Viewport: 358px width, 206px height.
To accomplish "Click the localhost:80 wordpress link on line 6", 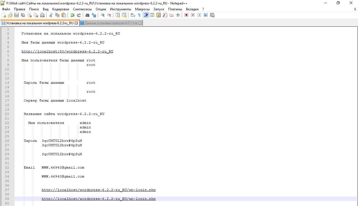I will click(x=67, y=51).
